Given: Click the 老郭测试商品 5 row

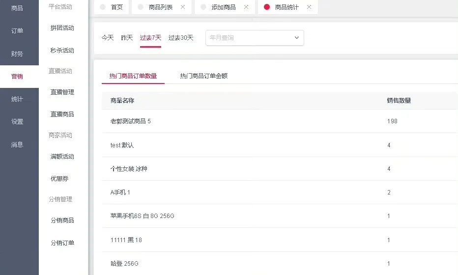Looking at the screenshot, I should click(131, 121).
